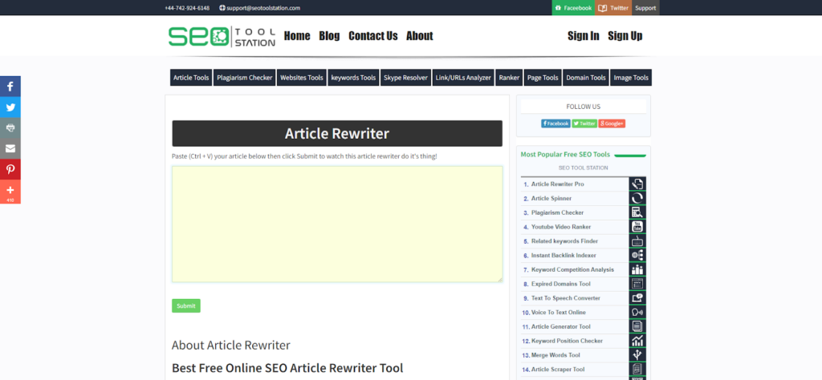This screenshot has height=380, width=822.
Task: Click the SEO Tool Station logo
Action: coord(222,36)
